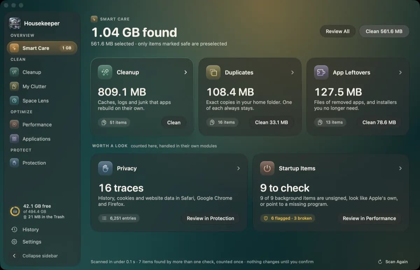Open Protection in the sidebar
The width and height of the screenshot is (420, 270).
(x=42, y=163)
